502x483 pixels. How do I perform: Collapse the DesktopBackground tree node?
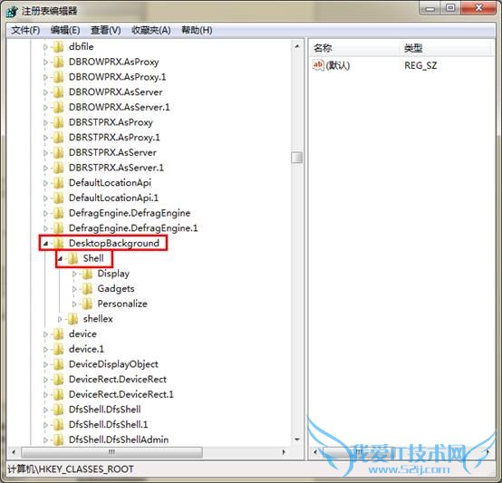pyautogui.click(x=46, y=244)
